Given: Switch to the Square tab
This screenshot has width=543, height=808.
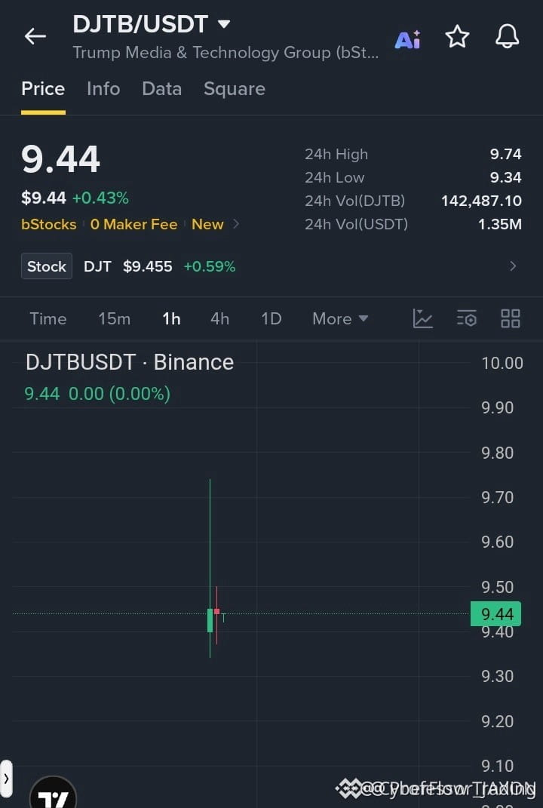Looking at the screenshot, I should coord(235,88).
